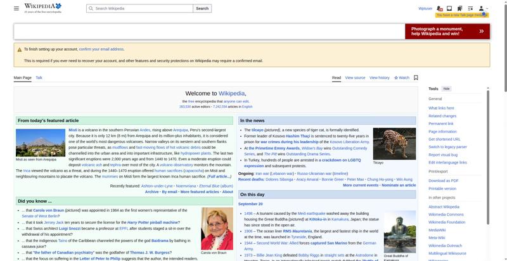Click English language link under welcome

pos(247,106)
